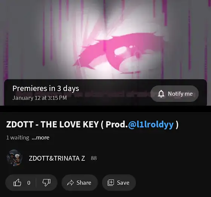Click the subscriber count 88
211x197 pixels.
(94, 158)
